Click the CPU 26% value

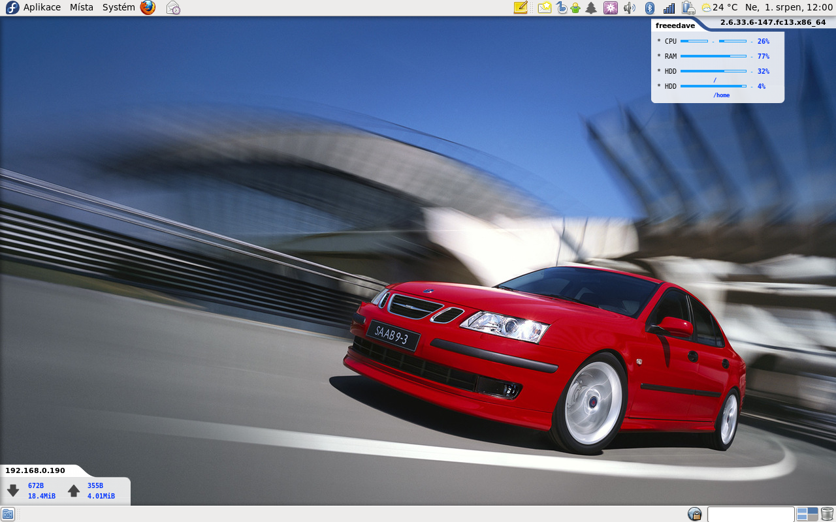click(x=764, y=41)
